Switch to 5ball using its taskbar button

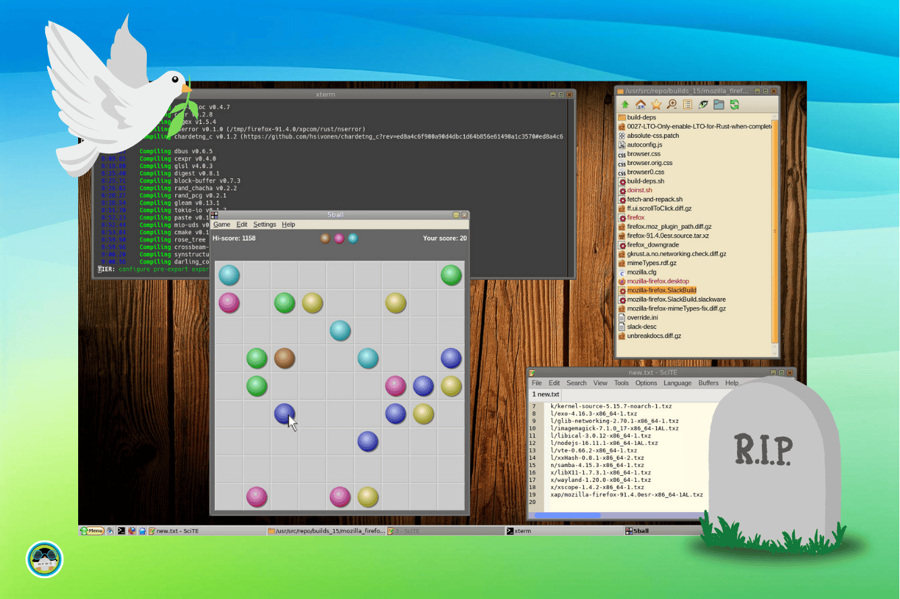coord(640,530)
